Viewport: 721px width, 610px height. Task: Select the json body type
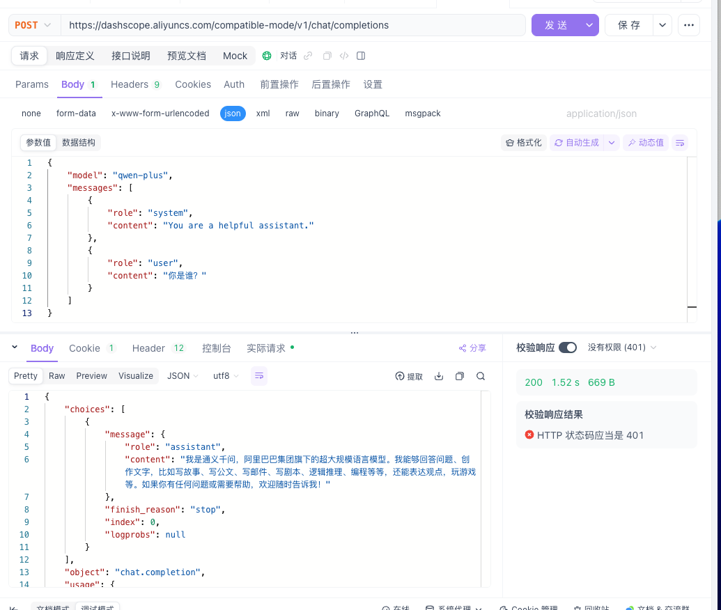[x=233, y=114]
